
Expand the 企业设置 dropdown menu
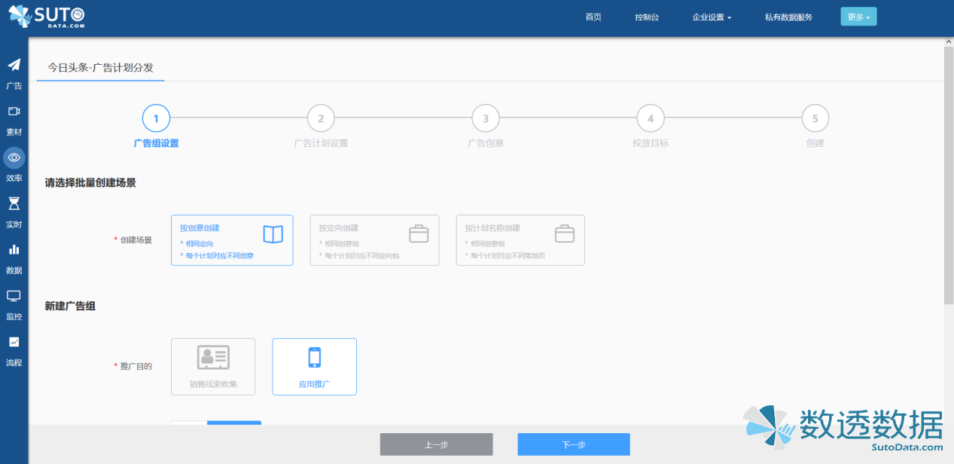click(x=712, y=17)
